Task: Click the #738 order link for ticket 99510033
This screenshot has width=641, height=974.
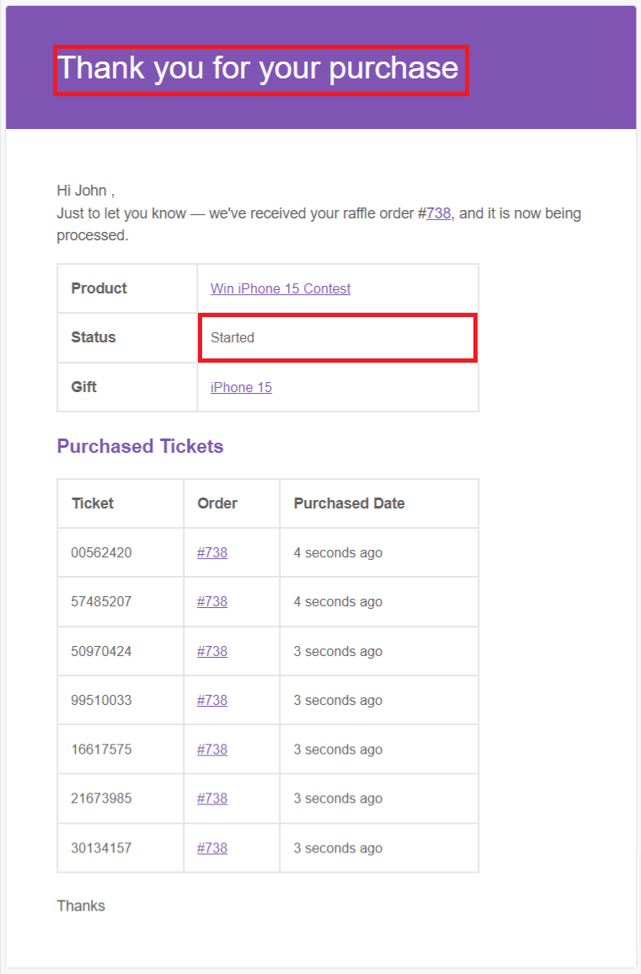Action: [211, 699]
